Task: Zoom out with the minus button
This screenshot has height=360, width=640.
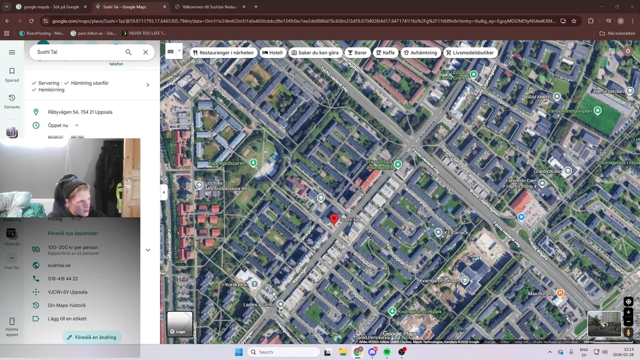Action: pos(628,322)
